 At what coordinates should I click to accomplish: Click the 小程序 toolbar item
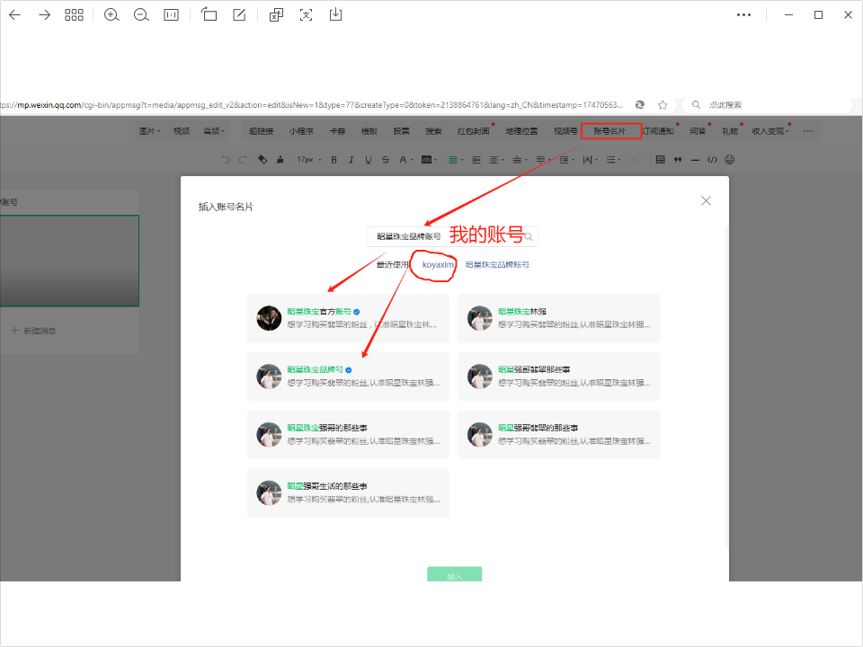pos(301,131)
